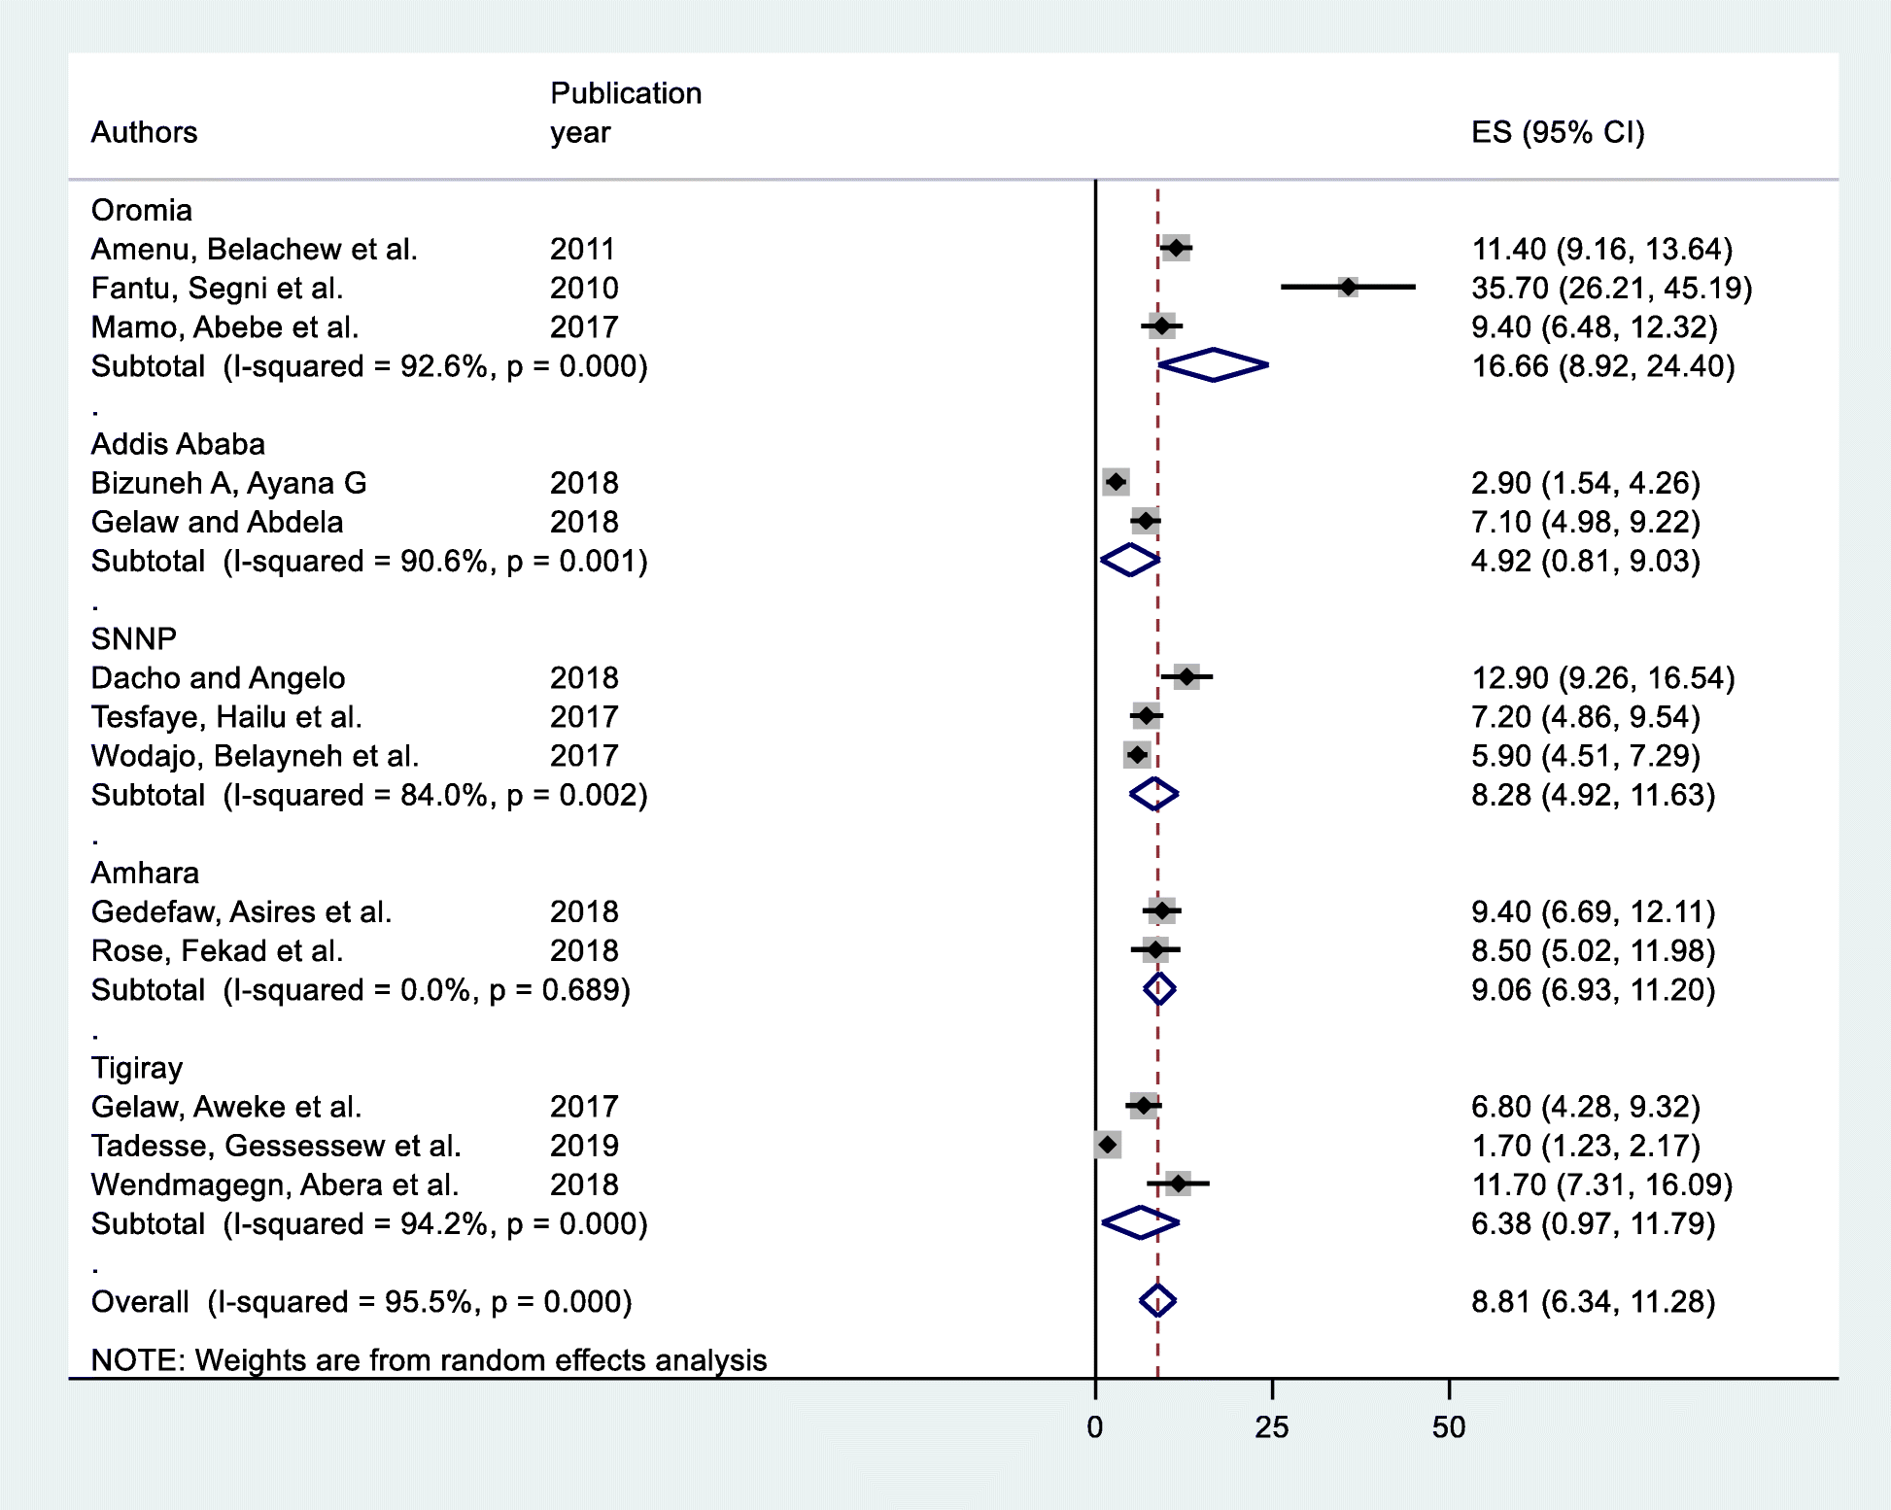The image size is (1891, 1510).
Task: Click the Tigiray subgroup heading
Action: click(137, 1067)
